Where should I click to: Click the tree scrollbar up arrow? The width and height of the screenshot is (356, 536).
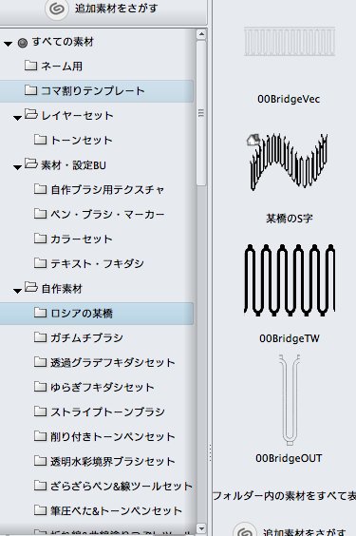coord(201,34)
